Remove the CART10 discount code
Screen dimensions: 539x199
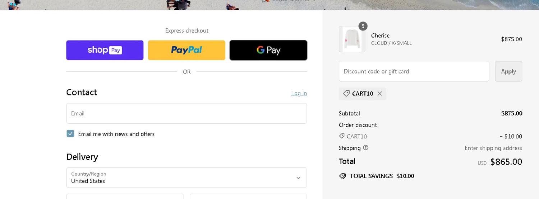[x=380, y=94]
